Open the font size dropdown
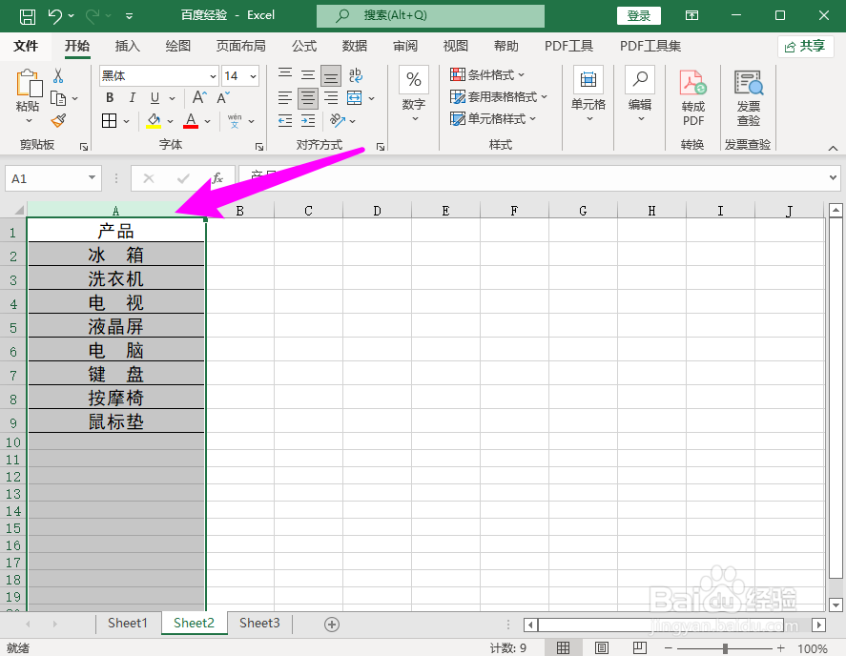This screenshot has width=846, height=656. coord(253,76)
